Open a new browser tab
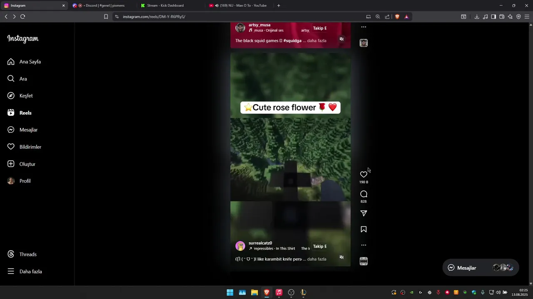 tap(279, 5)
